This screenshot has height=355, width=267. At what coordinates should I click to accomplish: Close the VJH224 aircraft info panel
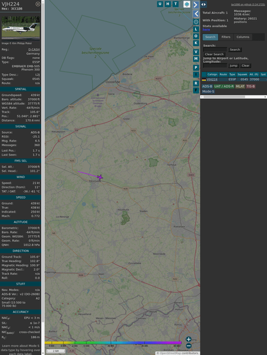click(38, 4)
